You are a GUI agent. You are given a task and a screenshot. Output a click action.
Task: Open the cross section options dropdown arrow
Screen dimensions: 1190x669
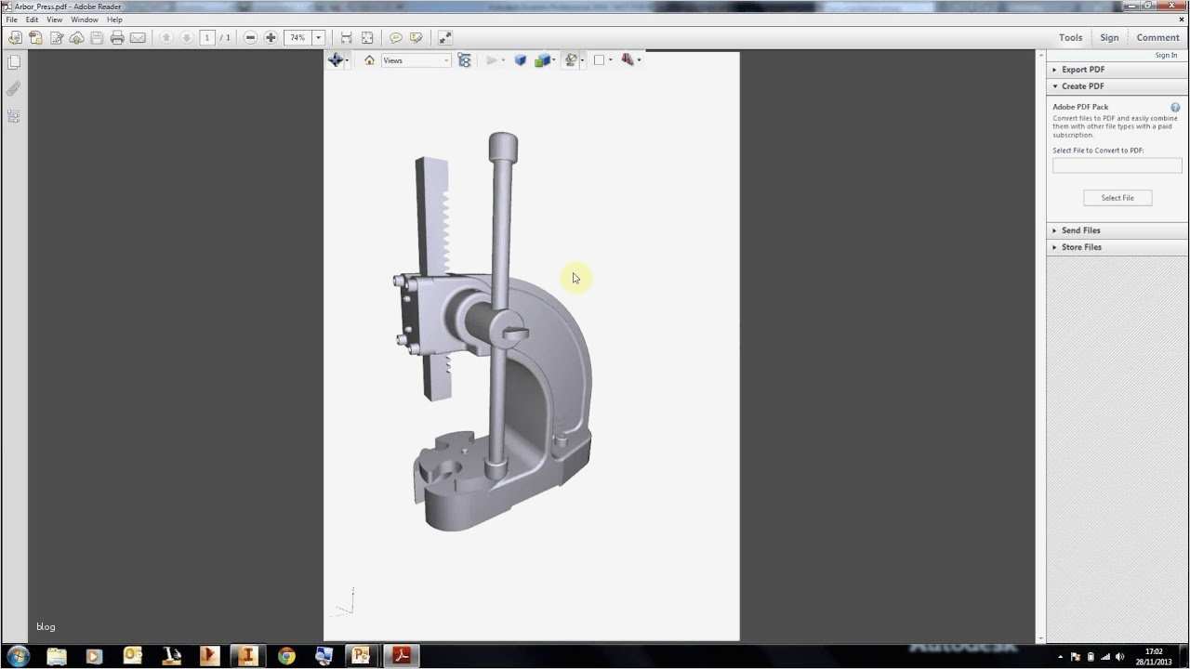[x=639, y=60]
